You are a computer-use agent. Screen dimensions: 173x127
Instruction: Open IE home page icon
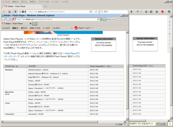(118, 20)
